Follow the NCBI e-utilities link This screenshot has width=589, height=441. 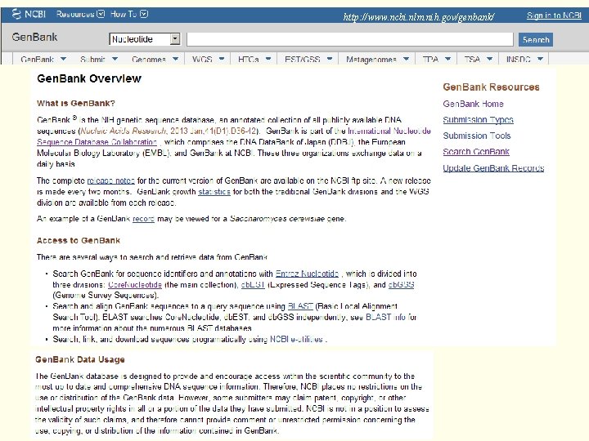296,340
